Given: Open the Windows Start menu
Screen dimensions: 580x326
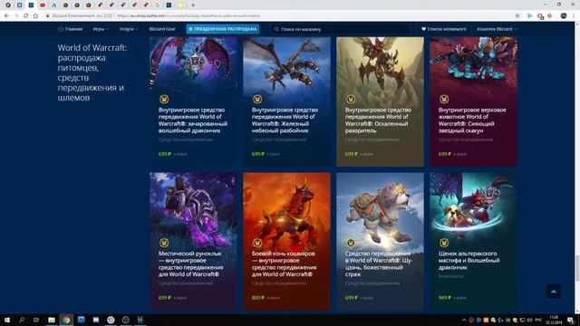Looking at the screenshot, I should point(7,320).
